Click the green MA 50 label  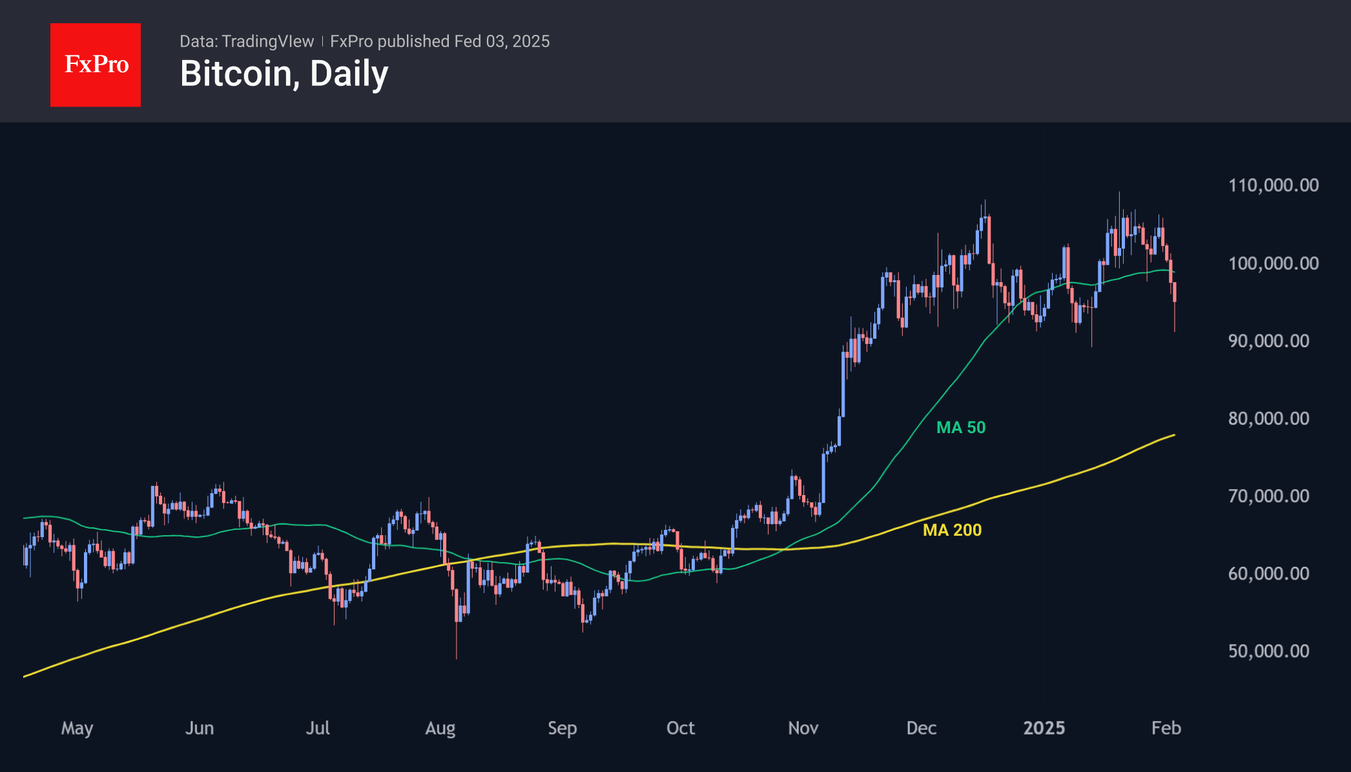point(961,427)
